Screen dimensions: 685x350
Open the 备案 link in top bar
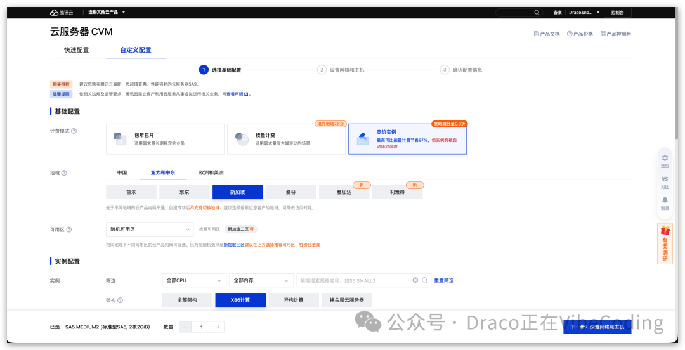click(558, 13)
